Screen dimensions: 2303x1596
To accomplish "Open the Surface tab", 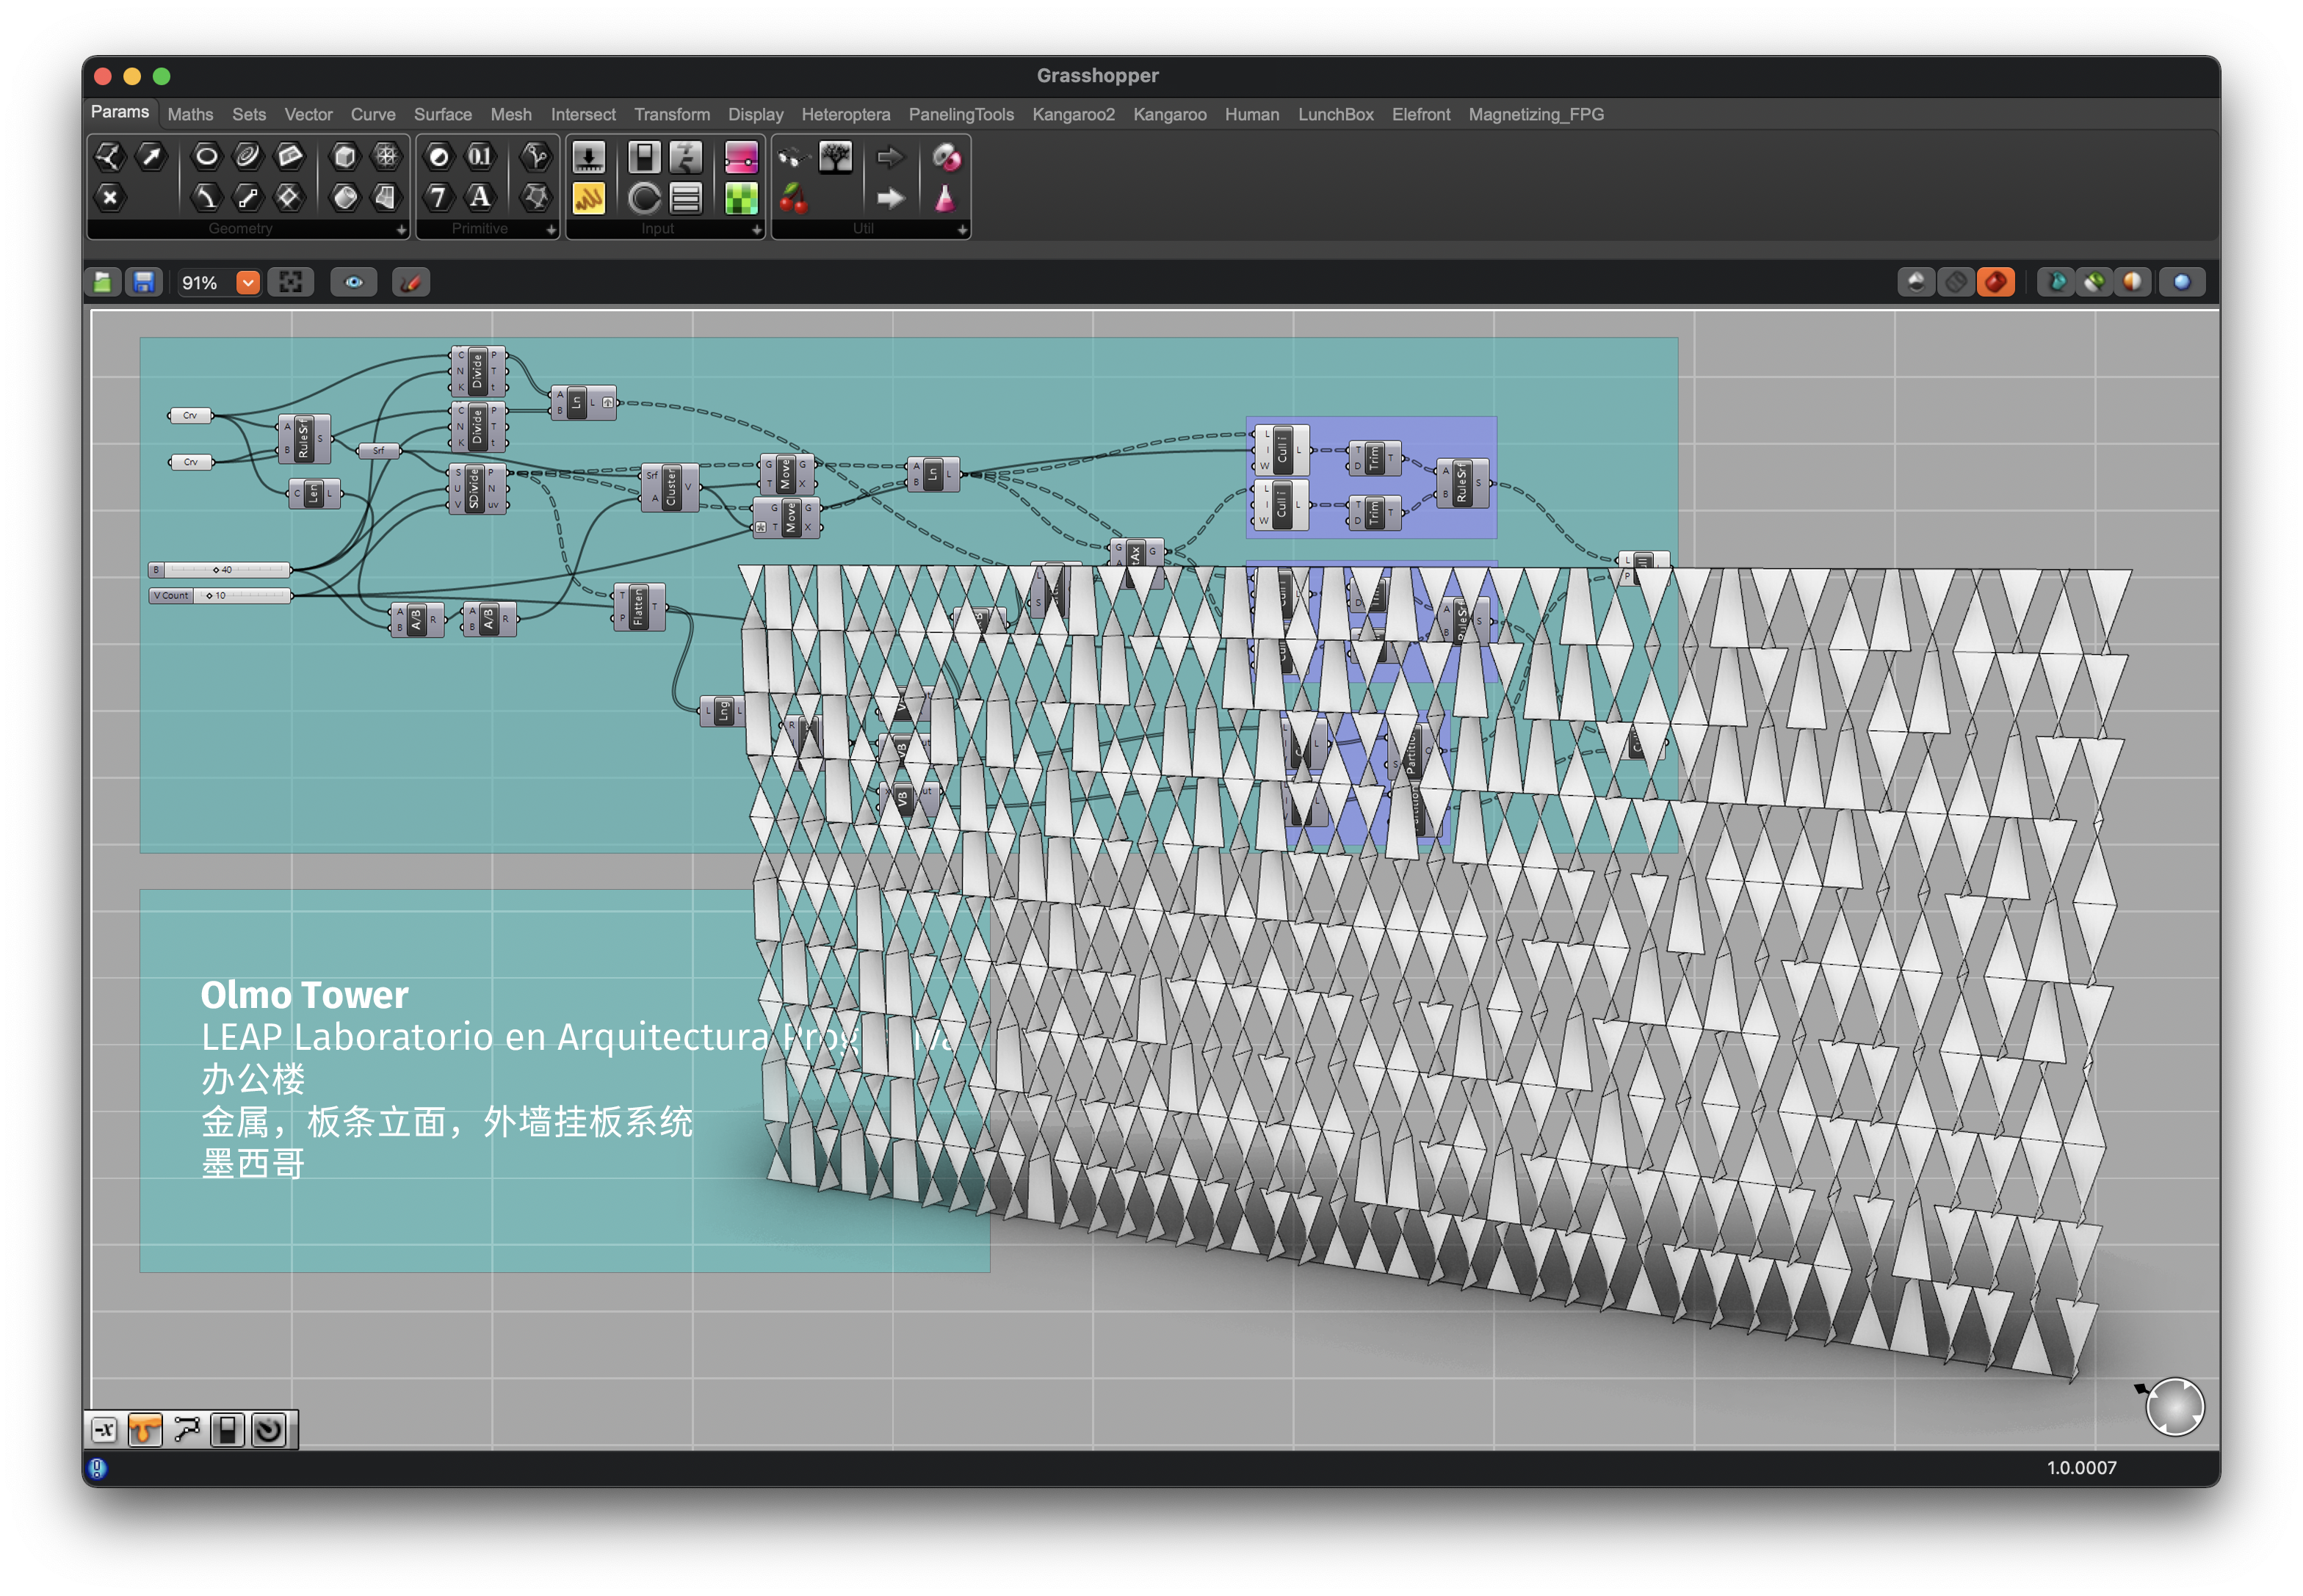I will [x=442, y=115].
